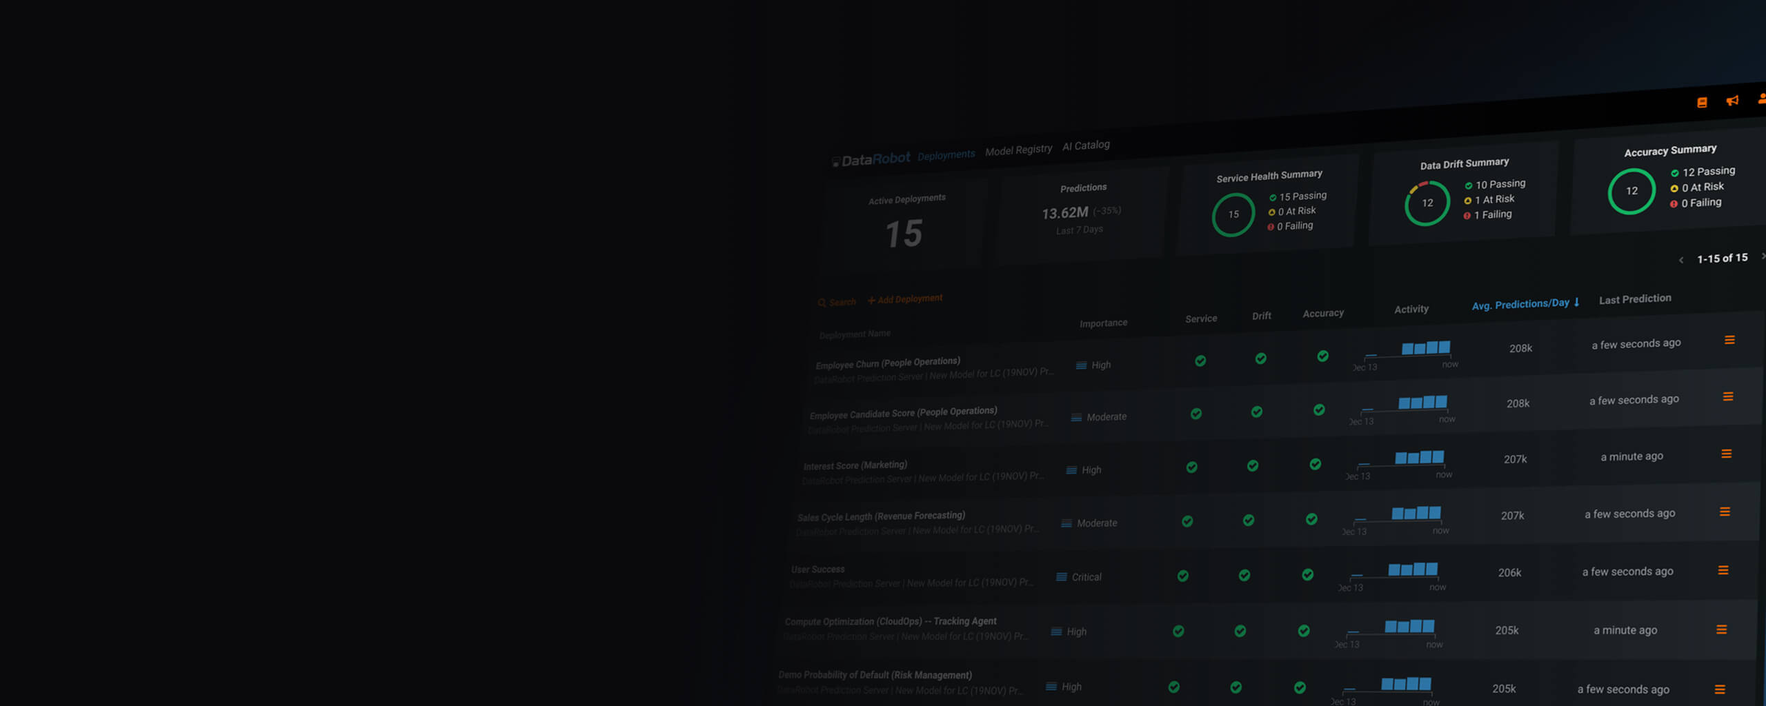
Task: Click the Search deployments field
Action: tap(837, 302)
